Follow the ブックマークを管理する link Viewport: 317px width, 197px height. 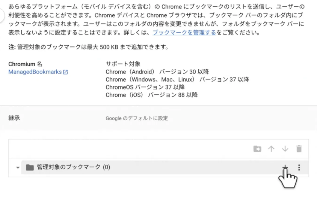[184, 33]
